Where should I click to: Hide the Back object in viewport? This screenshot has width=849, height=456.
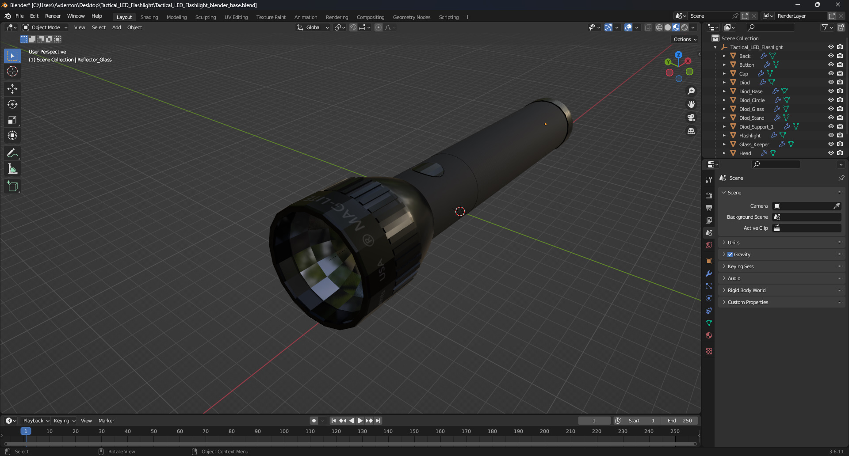pyautogui.click(x=831, y=56)
